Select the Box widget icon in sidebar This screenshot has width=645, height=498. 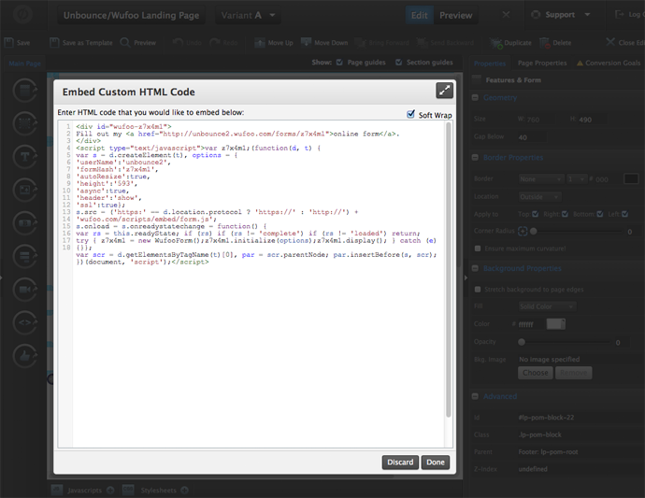tap(24, 123)
